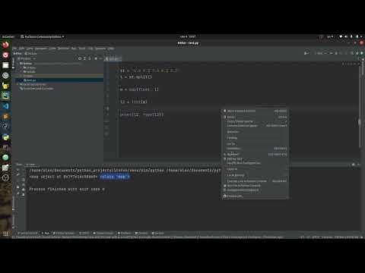This screenshot has width=365, height=273.
Task: Click Rerun icon in Run panel
Action: point(17,170)
